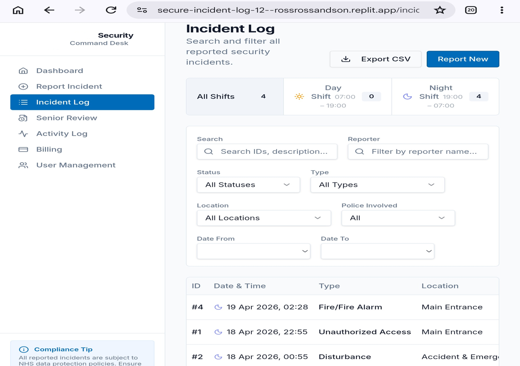The image size is (520, 366).
Task: Focus the Filter by reporter name field
Action: 418,152
